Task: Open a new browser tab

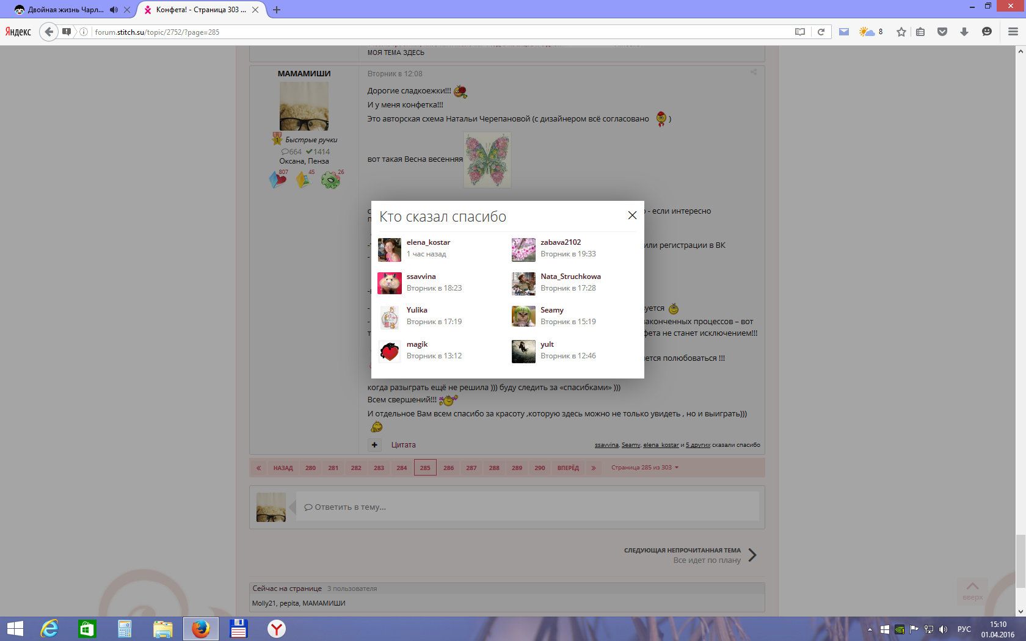Action: 277,10
